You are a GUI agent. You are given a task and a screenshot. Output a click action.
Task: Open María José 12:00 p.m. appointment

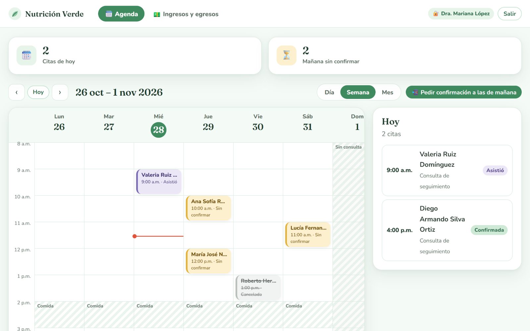208,261
